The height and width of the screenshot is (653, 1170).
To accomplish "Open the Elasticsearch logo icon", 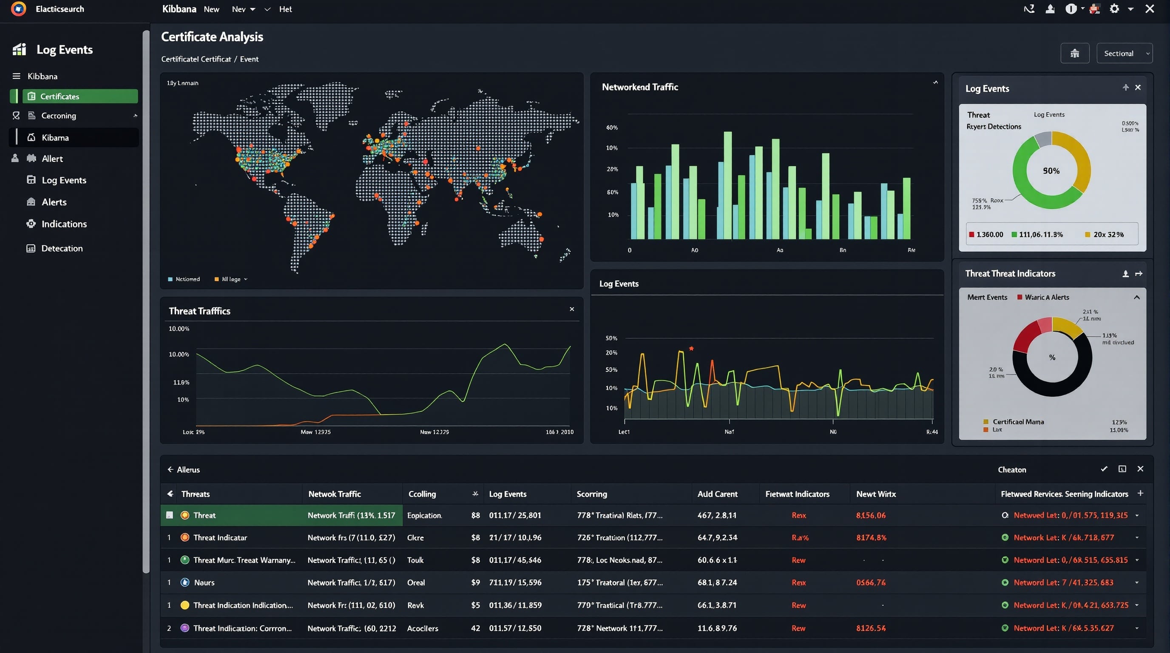I will (x=19, y=9).
